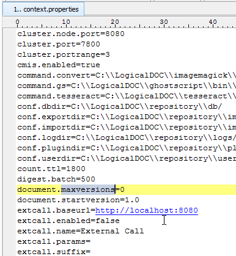Click the line 'cluster.node.port=8080'
The width and height of the screenshot is (236, 256).
point(71,34)
